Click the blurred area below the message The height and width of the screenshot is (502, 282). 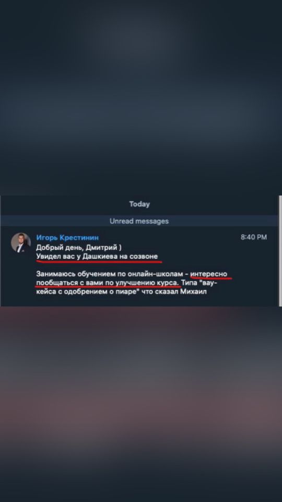pos(141,404)
